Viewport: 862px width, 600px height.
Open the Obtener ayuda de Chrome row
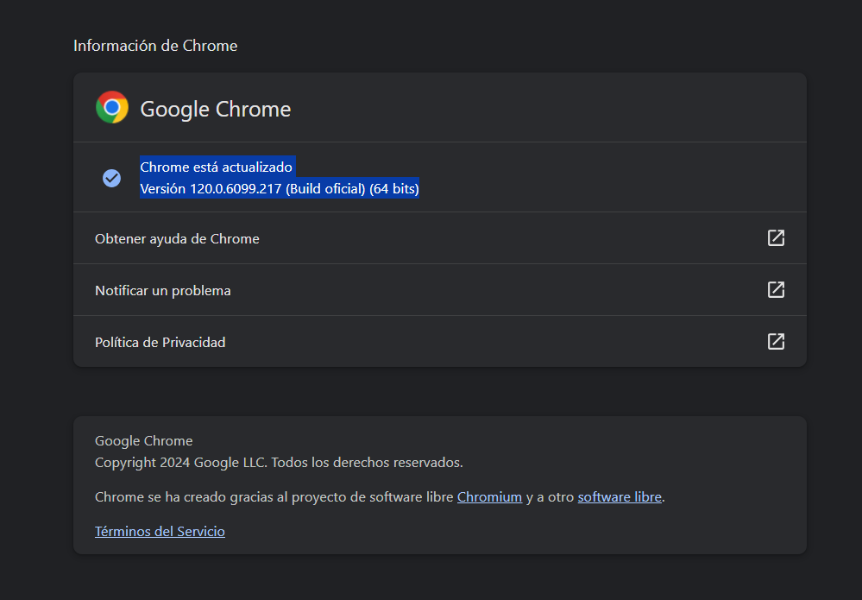(x=440, y=238)
